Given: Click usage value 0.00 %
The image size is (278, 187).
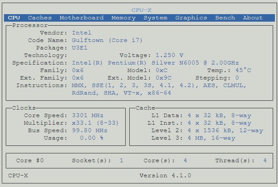Looking at the screenshot, I should coord(92,138).
